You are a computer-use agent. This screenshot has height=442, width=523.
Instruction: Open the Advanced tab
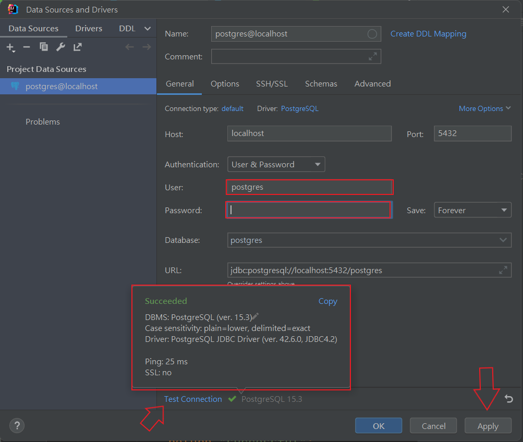tap(373, 84)
